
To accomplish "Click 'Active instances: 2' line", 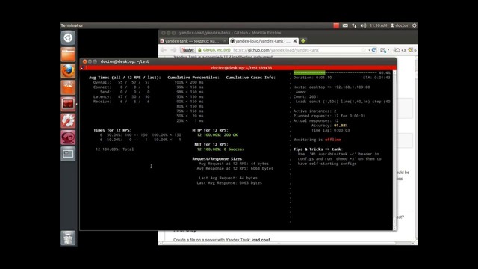I will pyautogui.click(x=314, y=111).
